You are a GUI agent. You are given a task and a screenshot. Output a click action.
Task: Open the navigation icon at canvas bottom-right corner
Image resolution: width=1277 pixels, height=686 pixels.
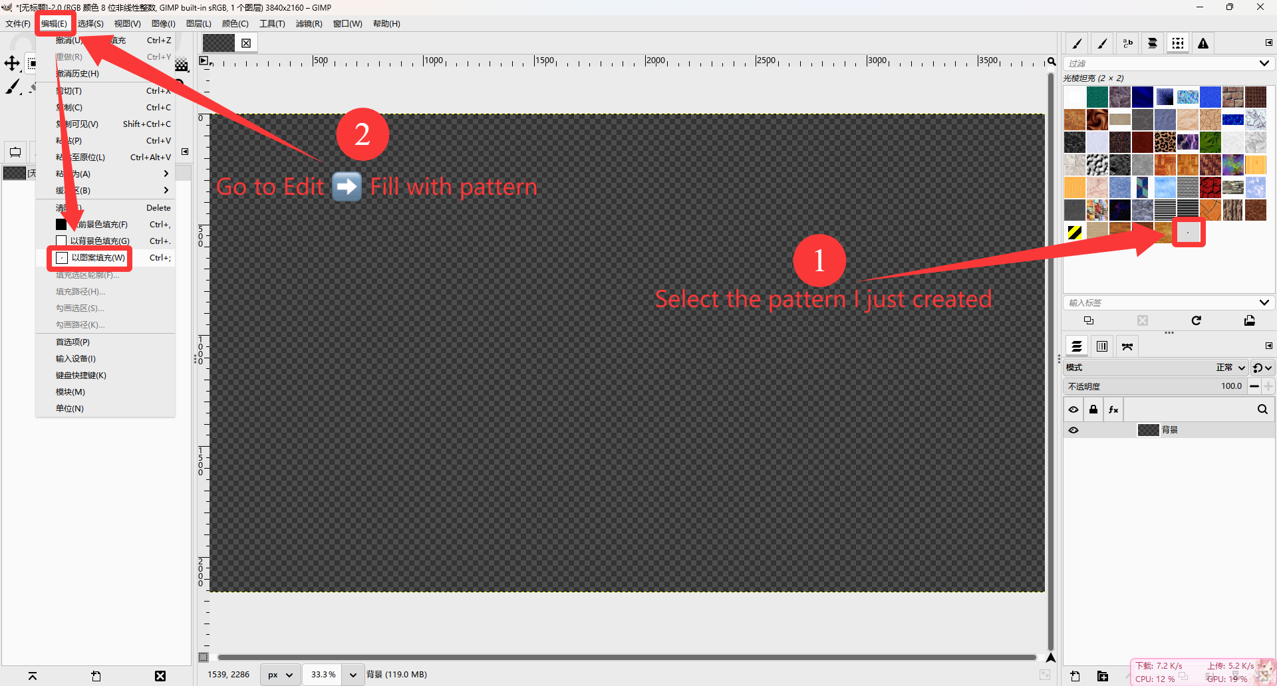1051,657
